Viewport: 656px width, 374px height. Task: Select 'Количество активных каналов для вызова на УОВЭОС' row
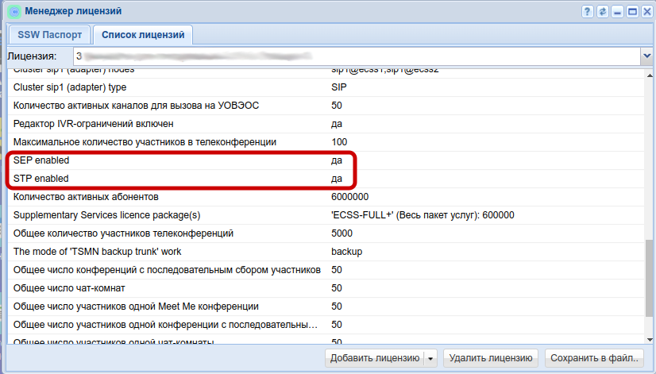(x=326, y=106)
